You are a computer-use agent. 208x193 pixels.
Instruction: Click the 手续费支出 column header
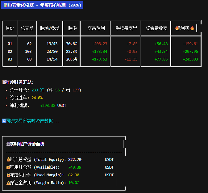click(x=127, y=28)
